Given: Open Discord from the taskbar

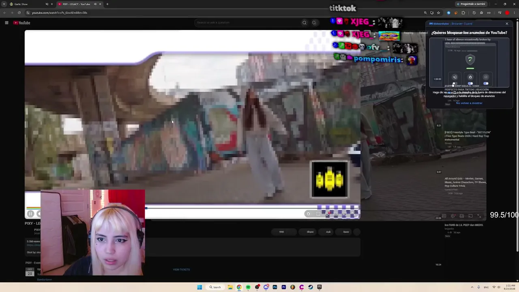Looking at the screenshot, I should 266,287.
